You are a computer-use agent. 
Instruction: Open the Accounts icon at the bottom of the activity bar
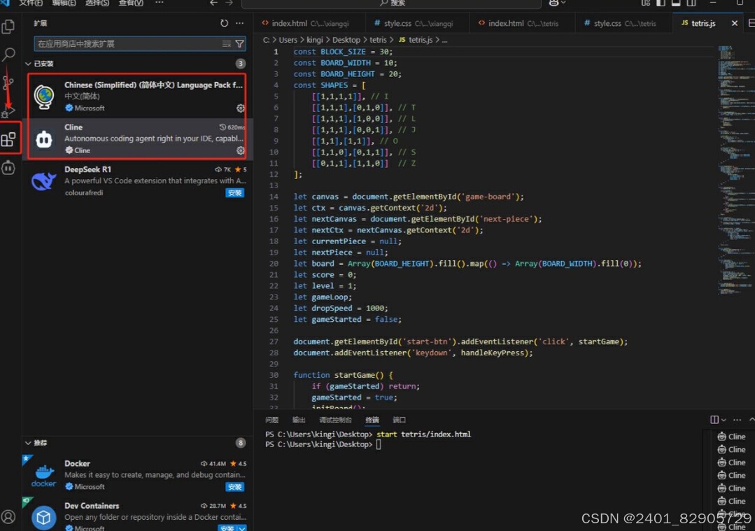pyautogui.click(x=8, y=516)
